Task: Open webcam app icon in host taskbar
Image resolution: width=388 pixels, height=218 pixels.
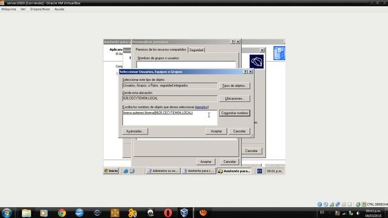Action: pyautogui.click(x=150, y=213)
